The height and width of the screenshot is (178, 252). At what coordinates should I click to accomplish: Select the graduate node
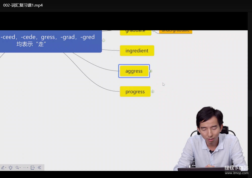click(x=135, y=32)
